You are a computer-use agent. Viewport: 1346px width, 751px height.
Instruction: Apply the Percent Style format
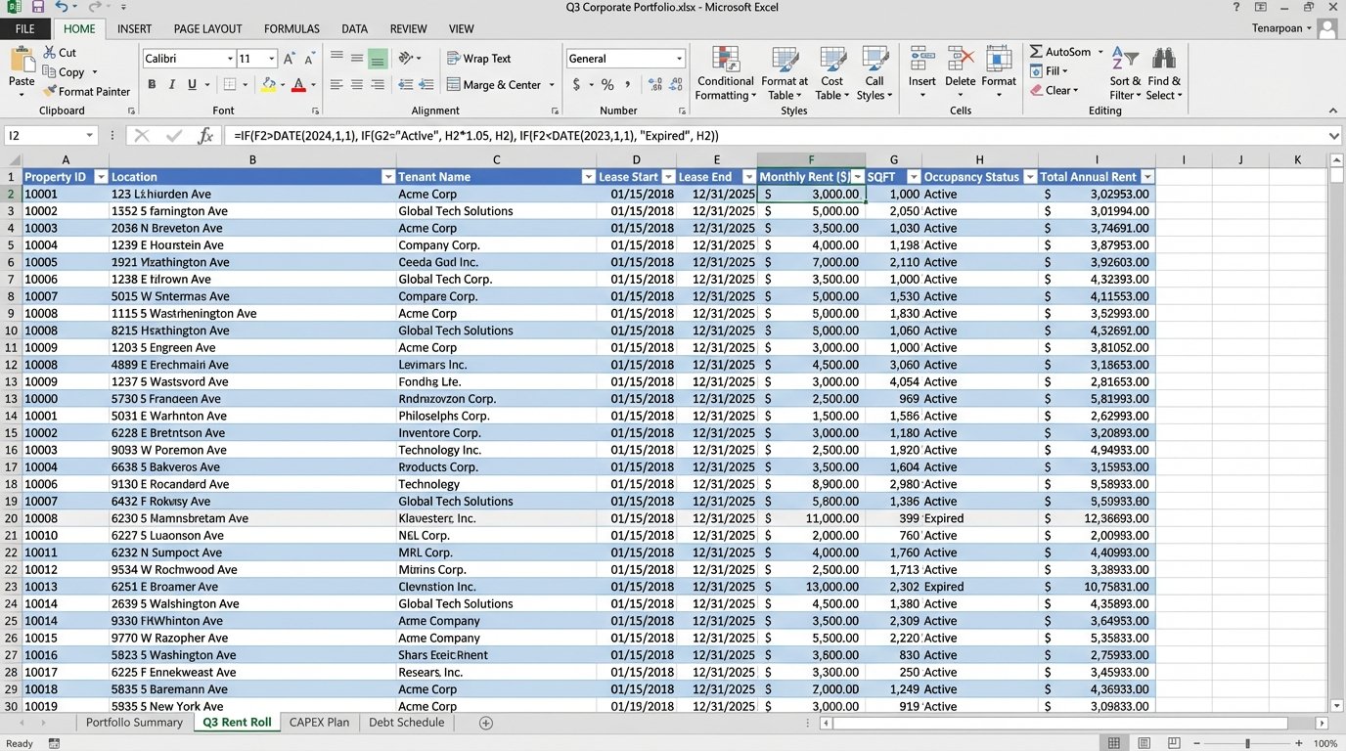[x=606, y=85]
